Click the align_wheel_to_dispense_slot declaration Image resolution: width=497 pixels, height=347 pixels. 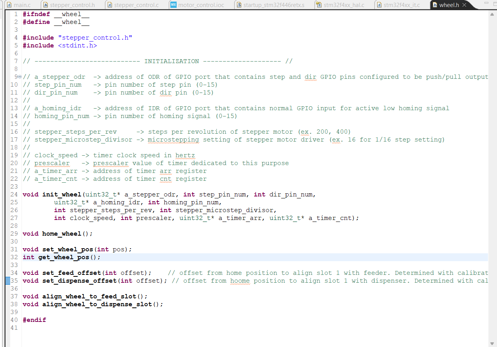pyautogui.click(x=97, y=304)
